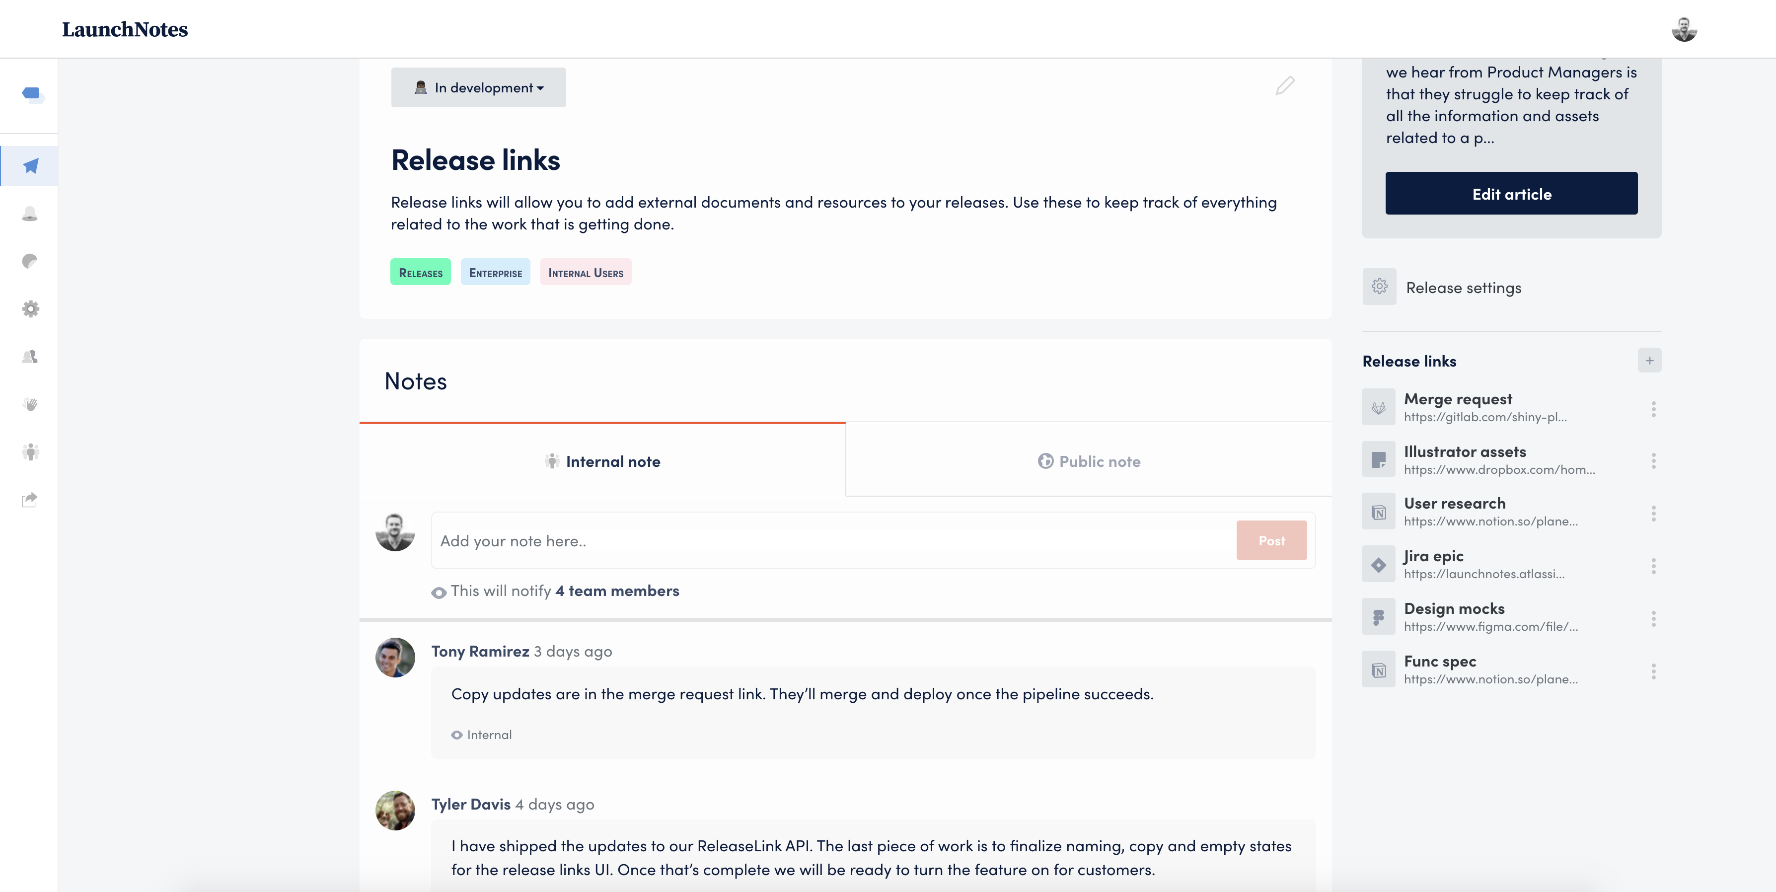
Task: Open the user profile avatar at top right
Action: (1684, 29)
